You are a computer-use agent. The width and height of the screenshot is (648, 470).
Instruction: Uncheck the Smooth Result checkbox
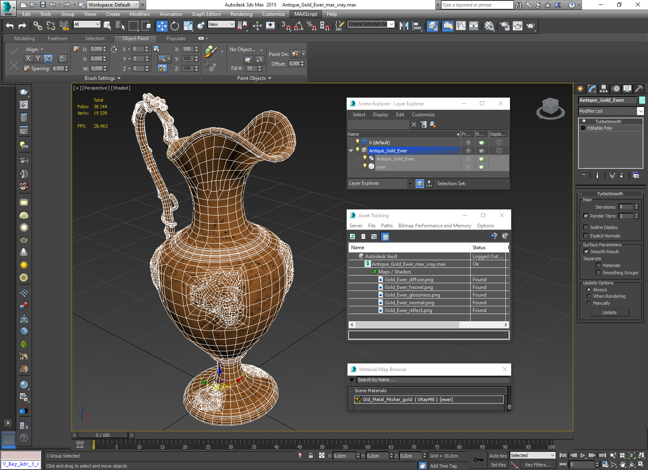[586, 252]
